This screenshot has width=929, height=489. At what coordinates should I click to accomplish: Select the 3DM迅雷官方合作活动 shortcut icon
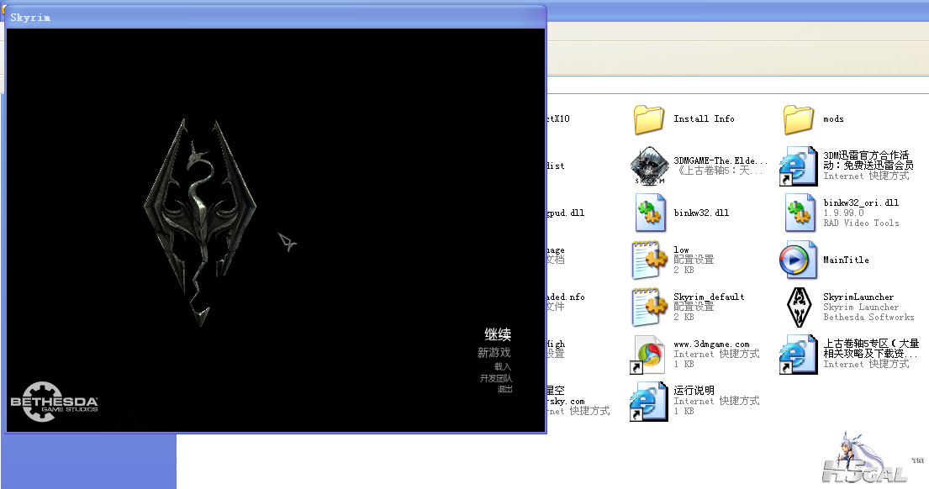pyautogui.click(x=798, y=166)
